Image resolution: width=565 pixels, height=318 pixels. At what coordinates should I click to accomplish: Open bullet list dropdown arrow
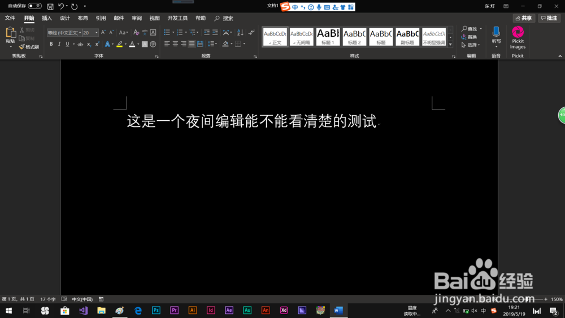click(173, 32)
